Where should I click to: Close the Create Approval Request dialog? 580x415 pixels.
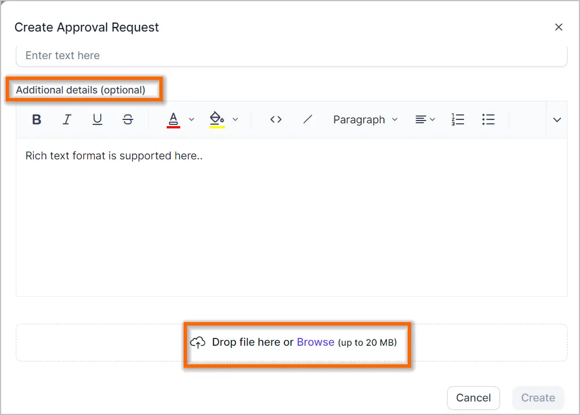point(559,28)
